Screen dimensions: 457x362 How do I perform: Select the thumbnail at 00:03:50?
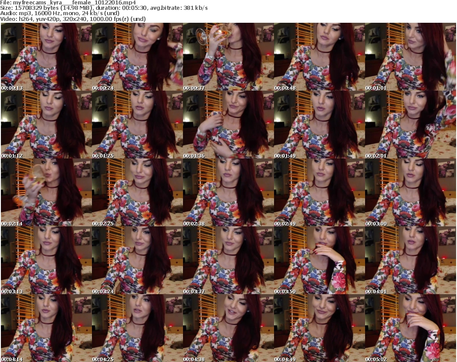tap(319, 260)
